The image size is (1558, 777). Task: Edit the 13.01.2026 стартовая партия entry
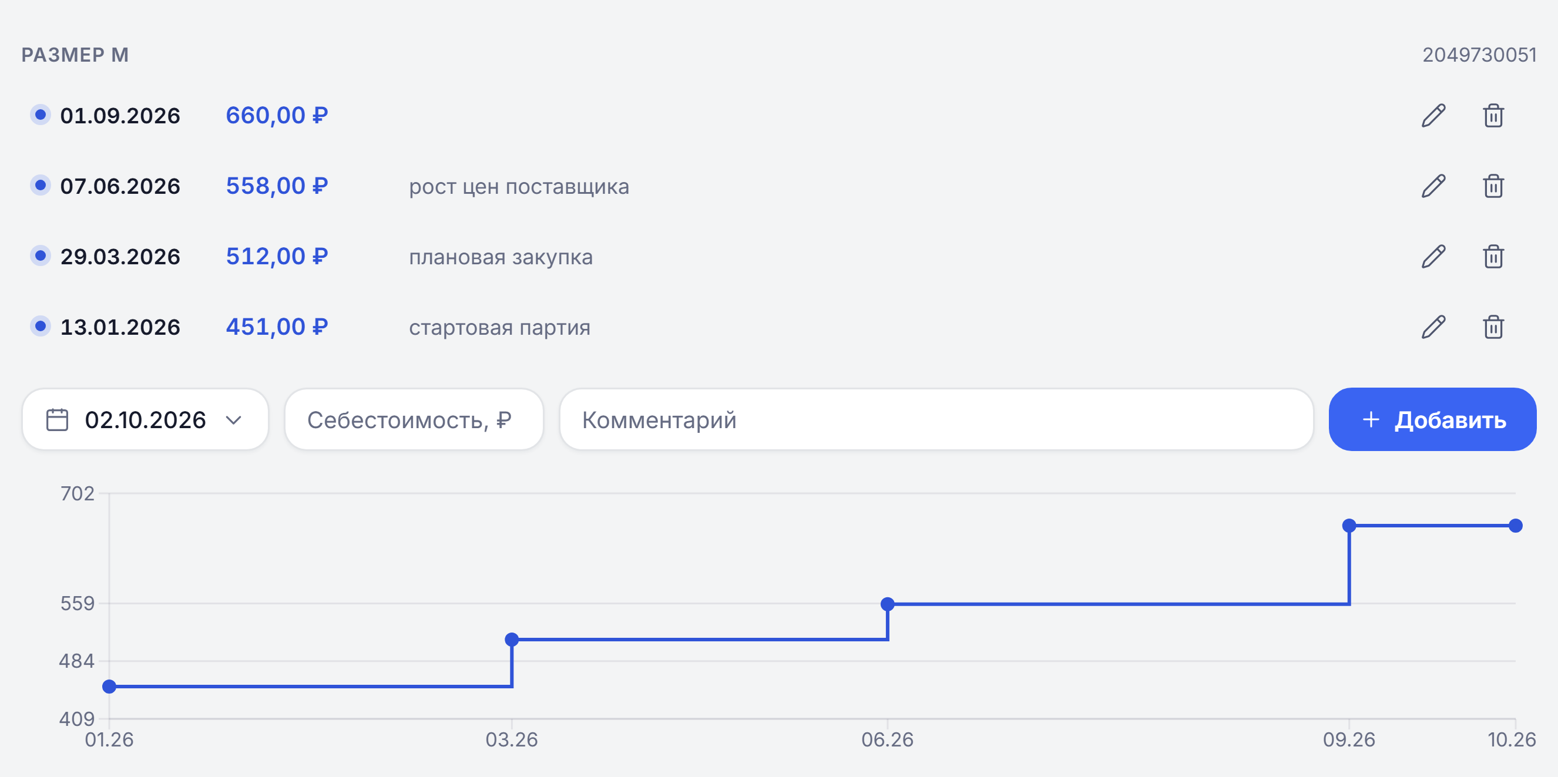(1433, 327)
